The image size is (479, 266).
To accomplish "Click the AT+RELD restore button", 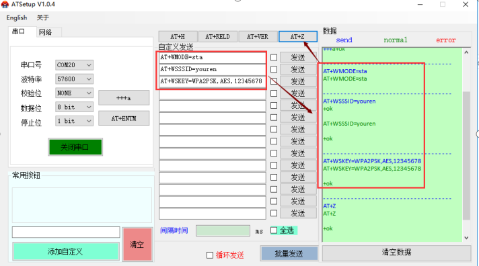I will pyautogui.click(x=217, y=36).
